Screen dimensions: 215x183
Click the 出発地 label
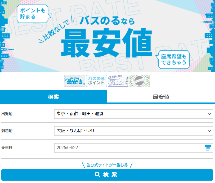coord(7,114)
